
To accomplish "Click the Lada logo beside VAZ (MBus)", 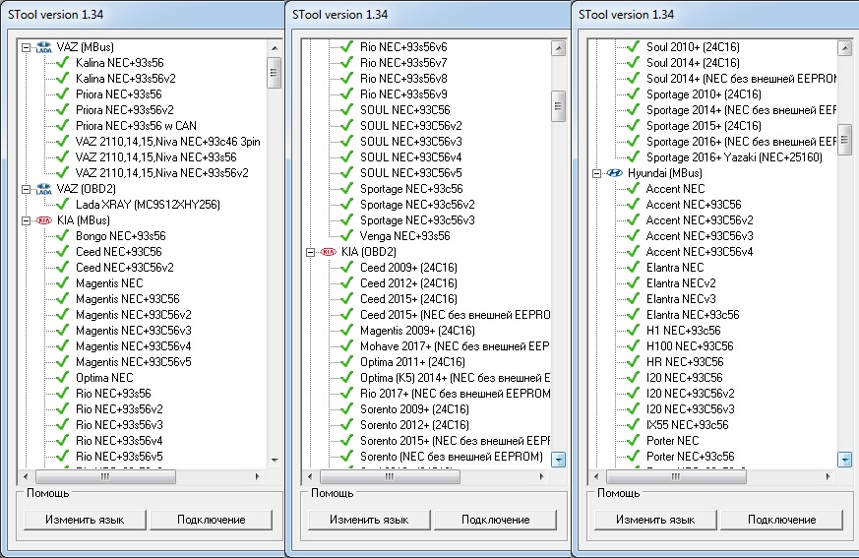I will 43,47.
